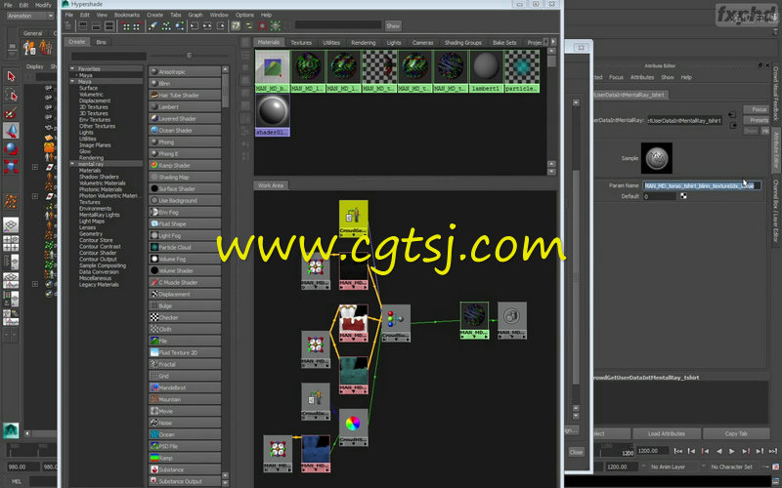Open the Animation menu set dropdown
The height and width of the screenshot is (488, 782).
[30, 16]
